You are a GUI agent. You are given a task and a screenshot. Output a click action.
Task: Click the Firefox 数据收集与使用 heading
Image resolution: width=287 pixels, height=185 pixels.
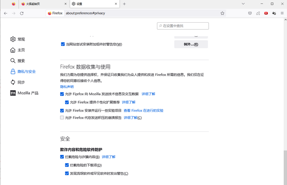coord(85,67)
